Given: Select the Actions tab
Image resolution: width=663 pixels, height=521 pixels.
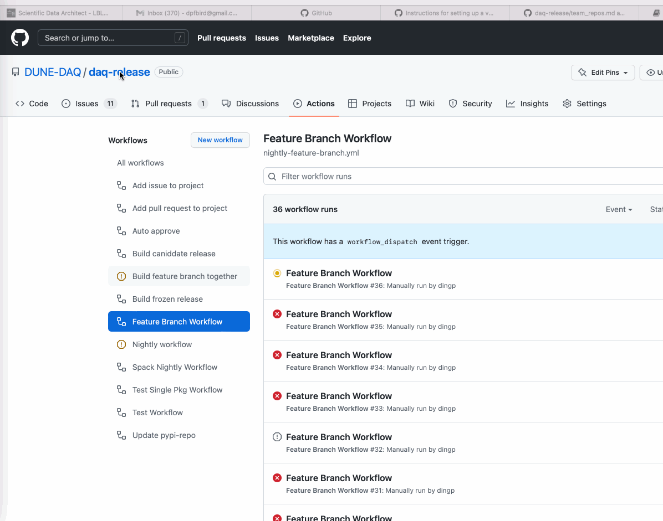Looking at the screenshot, I should point(314,104).
